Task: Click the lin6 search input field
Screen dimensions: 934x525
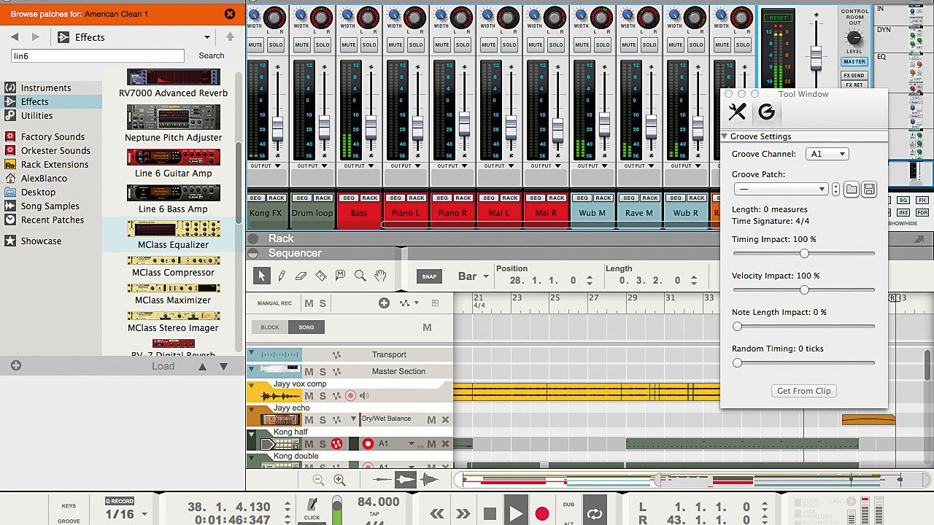Action: 97,55
